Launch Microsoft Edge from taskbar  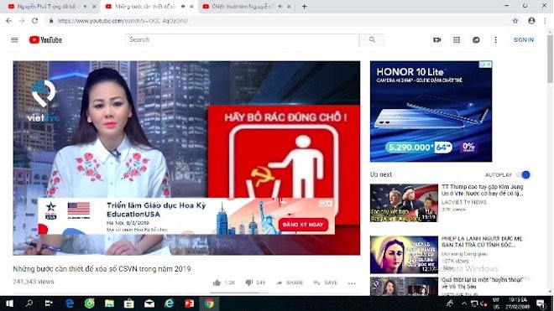point(70,303)
